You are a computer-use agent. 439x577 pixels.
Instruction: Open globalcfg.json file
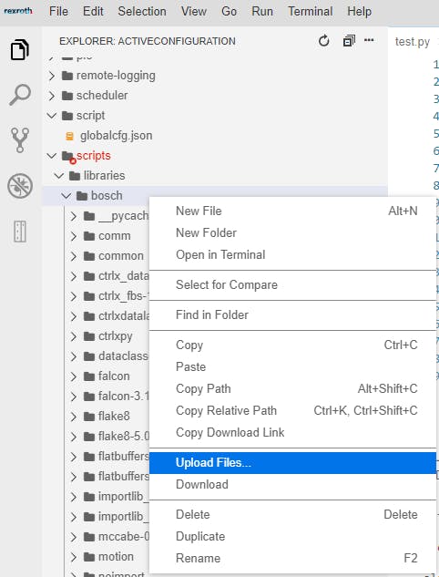click(117, 136)
